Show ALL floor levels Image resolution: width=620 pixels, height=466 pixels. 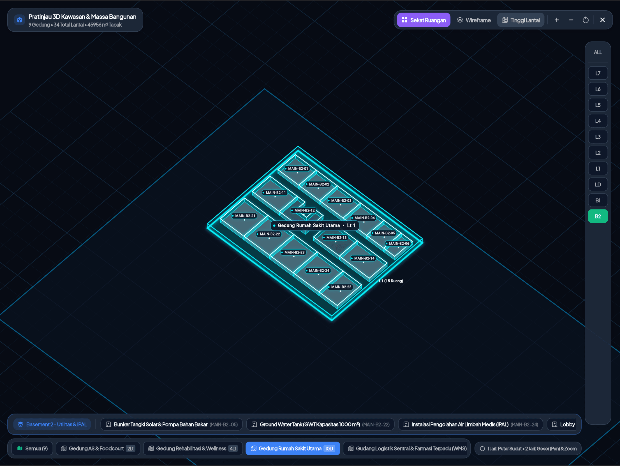pos(598,52)
